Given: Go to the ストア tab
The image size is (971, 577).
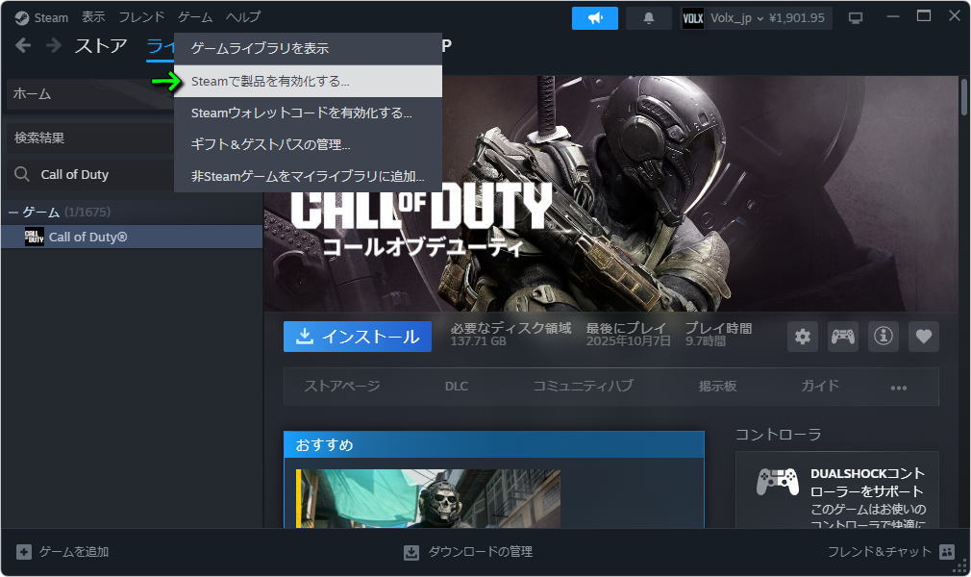Looking at the screenshot, I should (101, 45).
